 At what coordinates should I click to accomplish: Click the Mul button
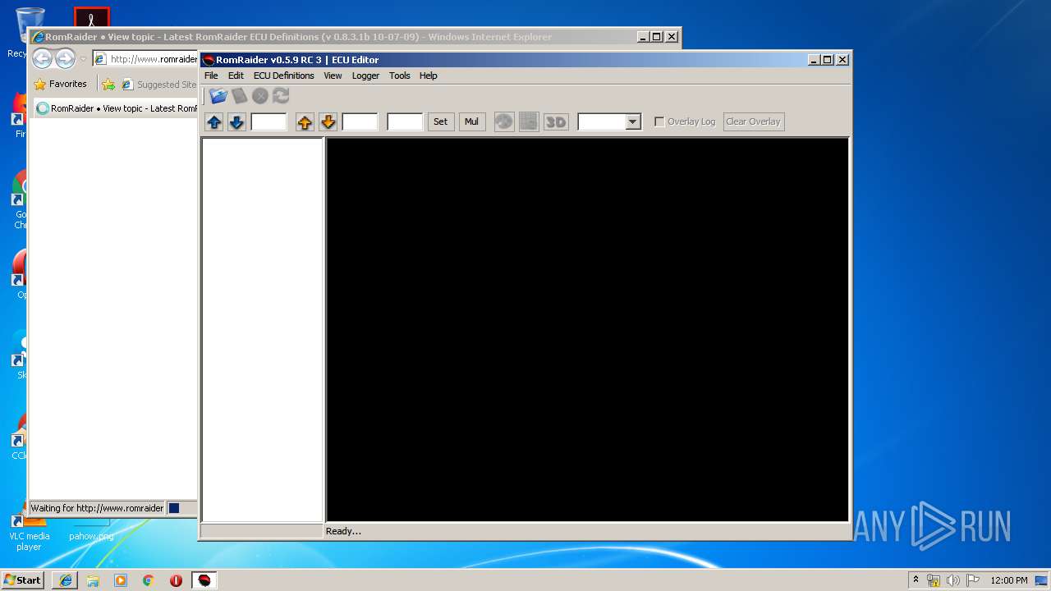(x=471, y=121)
